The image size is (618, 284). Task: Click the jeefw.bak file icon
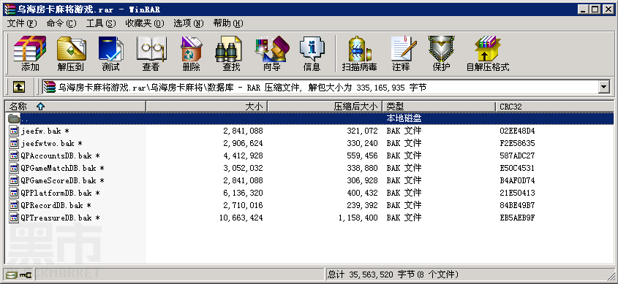click(x=15, y=131)
